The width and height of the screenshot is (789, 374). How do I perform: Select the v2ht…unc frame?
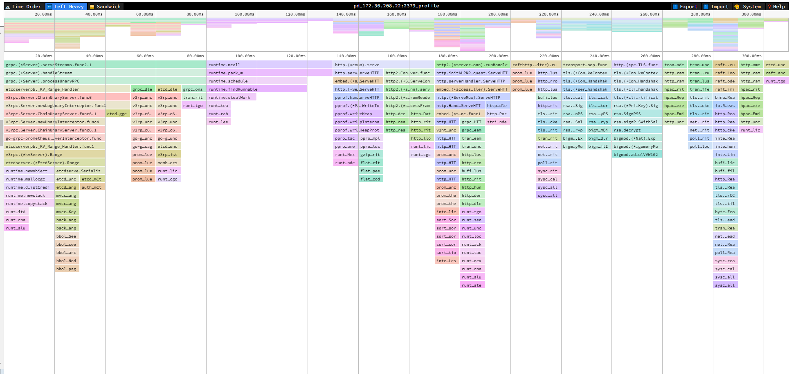[x=447, y=130]
